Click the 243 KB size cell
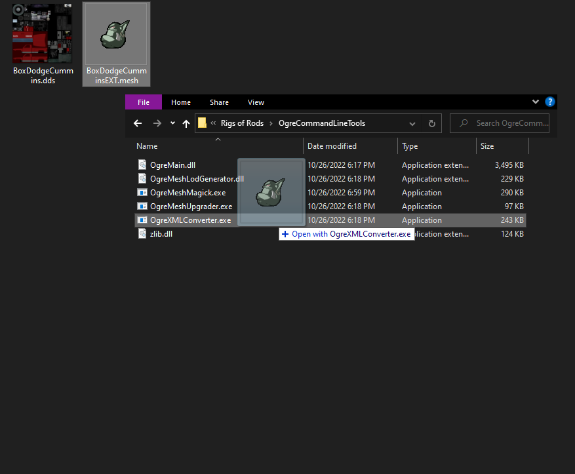Image resolution: width=575 pixels, height=474 pixels. [x=512, y=220]
